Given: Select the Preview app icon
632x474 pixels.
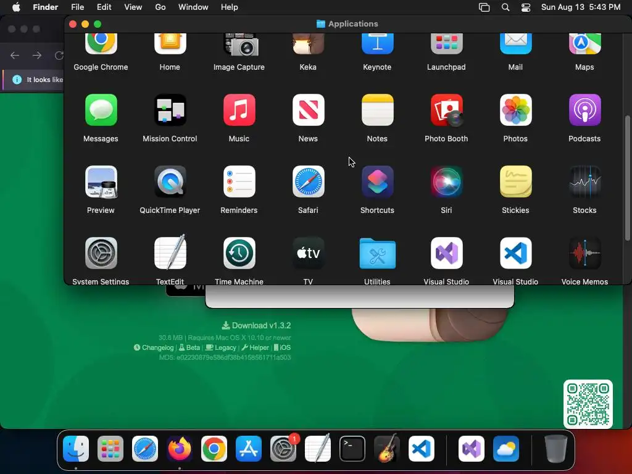Looking at the screenshot, I should click(101, 182).
